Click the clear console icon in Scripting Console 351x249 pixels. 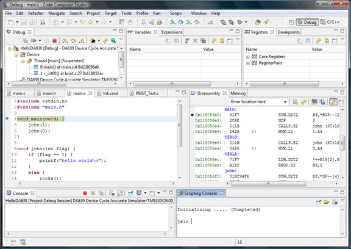click(335, 202)
